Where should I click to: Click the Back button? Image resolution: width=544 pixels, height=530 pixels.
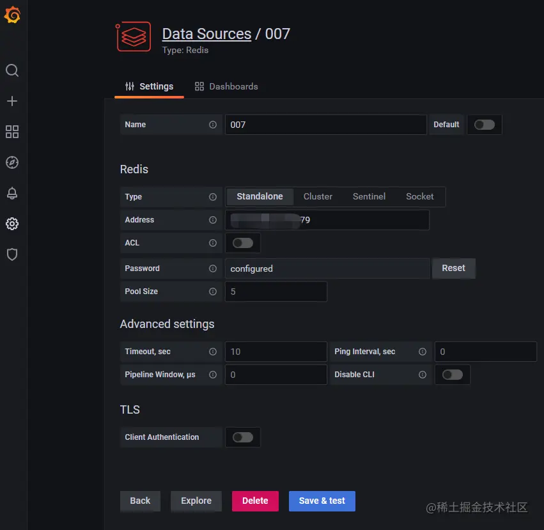tap(140, 501)
